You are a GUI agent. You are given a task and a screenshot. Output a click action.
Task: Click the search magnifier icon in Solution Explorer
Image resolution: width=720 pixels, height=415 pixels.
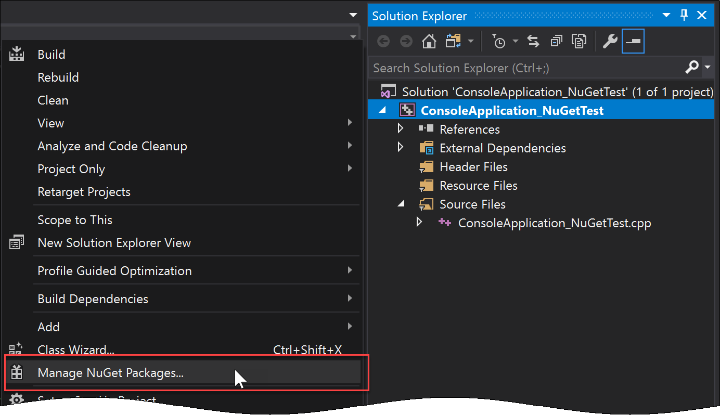click(x=692, y=68)
